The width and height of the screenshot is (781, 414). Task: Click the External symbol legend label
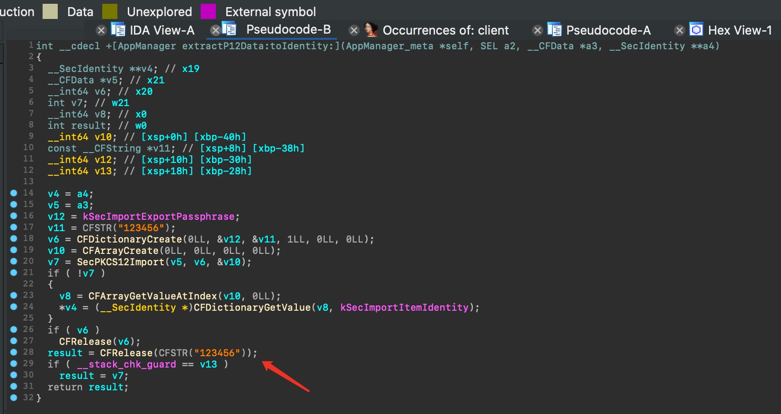click(x=270, y=12)
